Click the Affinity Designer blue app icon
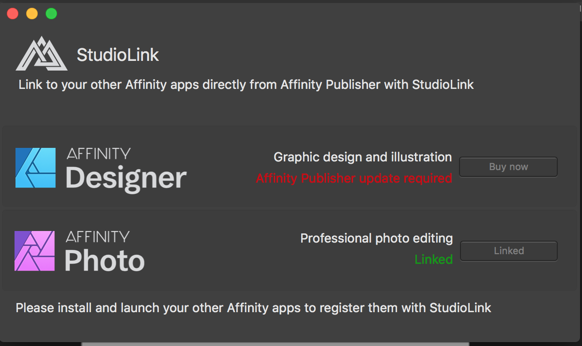 (36, 168)
